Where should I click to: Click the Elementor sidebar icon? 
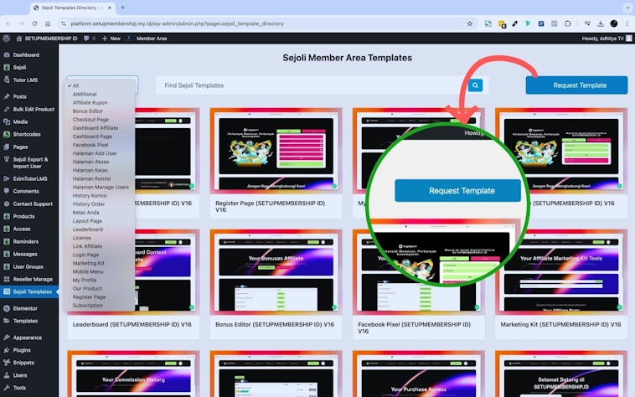click(7, 308)
